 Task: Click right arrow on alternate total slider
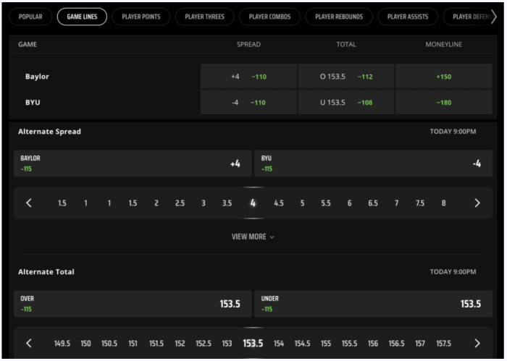point(477,343)
